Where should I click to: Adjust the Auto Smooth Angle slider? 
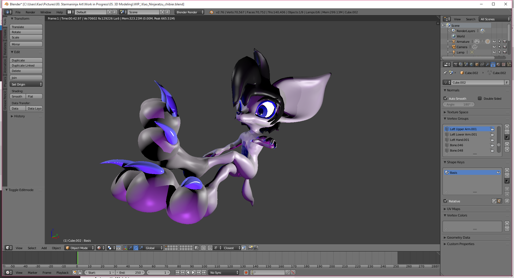click(459, 105)
